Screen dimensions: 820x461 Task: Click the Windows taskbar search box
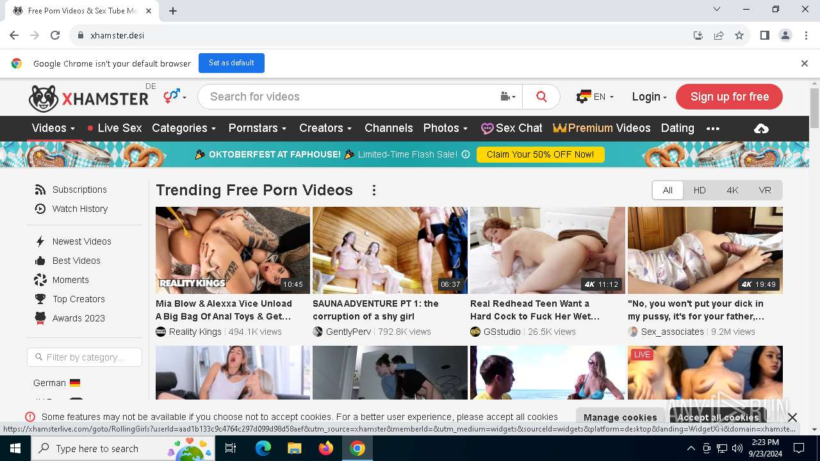point(124,448)
